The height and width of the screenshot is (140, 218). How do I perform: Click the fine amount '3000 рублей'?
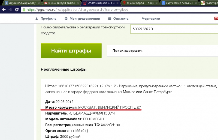pyautogui.click(x=70, y=137)
